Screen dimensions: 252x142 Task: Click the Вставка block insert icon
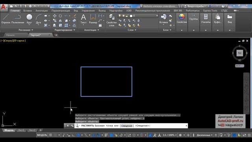click(163, 19)
